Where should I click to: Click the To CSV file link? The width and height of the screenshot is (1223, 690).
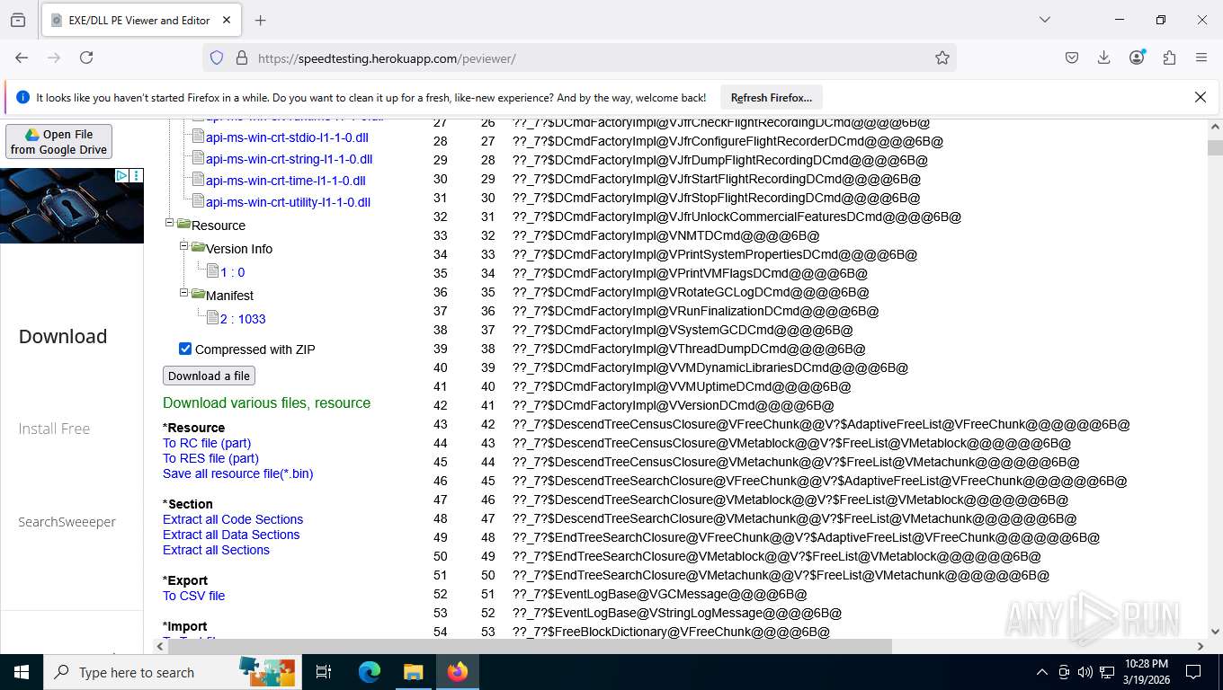click(193, 596)
